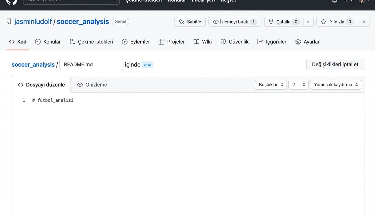Switch to the Önizleme tab
This screenshot has height=216, width=375.
tap(92, 85)
